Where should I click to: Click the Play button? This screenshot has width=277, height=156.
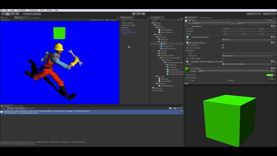point(134,14)
